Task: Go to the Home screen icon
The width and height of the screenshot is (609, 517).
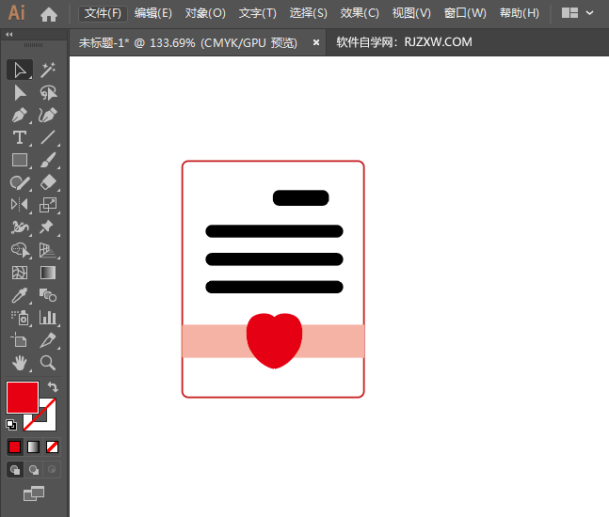Action: coord(49,15)
